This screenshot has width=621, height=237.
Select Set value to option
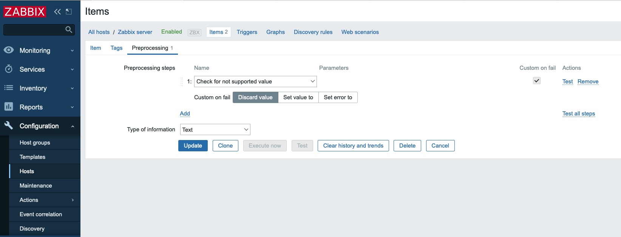click(298, 97)
